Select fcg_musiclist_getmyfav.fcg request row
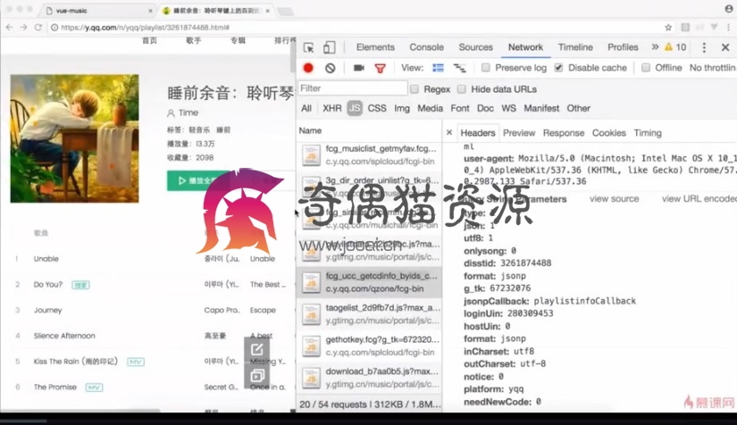Image resolution: width=737 pixels, height=425 pixels. click(369, 155)
